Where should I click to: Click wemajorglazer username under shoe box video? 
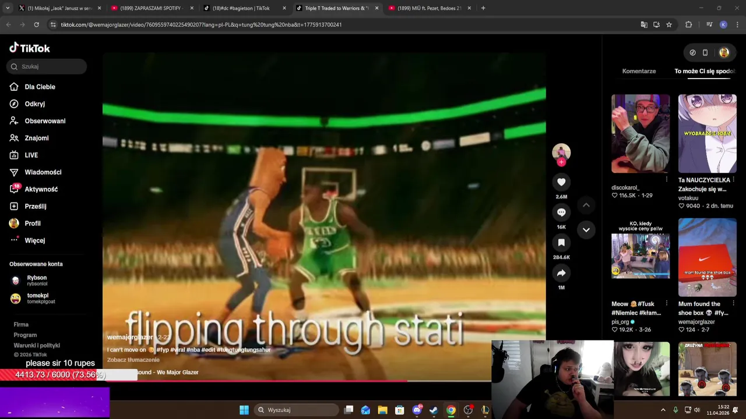point(696,322)
